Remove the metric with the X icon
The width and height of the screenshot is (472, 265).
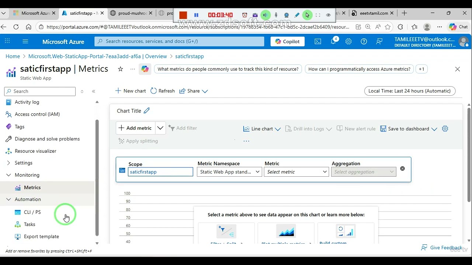pos(402,169)
